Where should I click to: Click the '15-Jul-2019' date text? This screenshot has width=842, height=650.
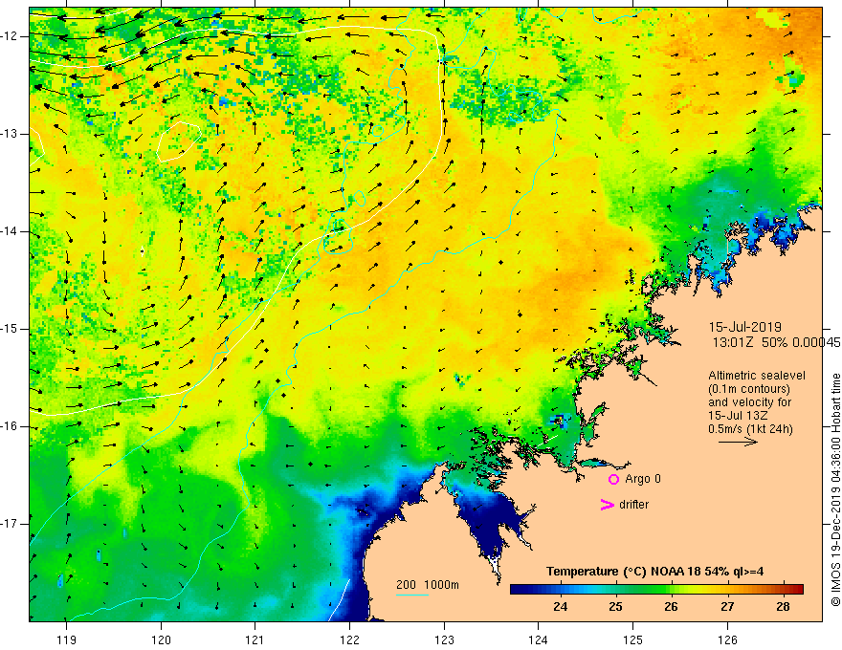point(744,327)
